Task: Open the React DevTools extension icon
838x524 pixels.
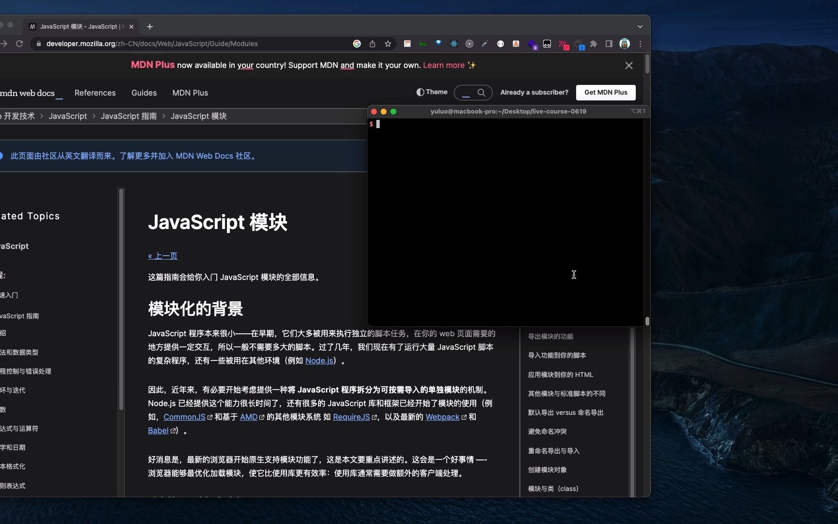Action: (454, 44)
